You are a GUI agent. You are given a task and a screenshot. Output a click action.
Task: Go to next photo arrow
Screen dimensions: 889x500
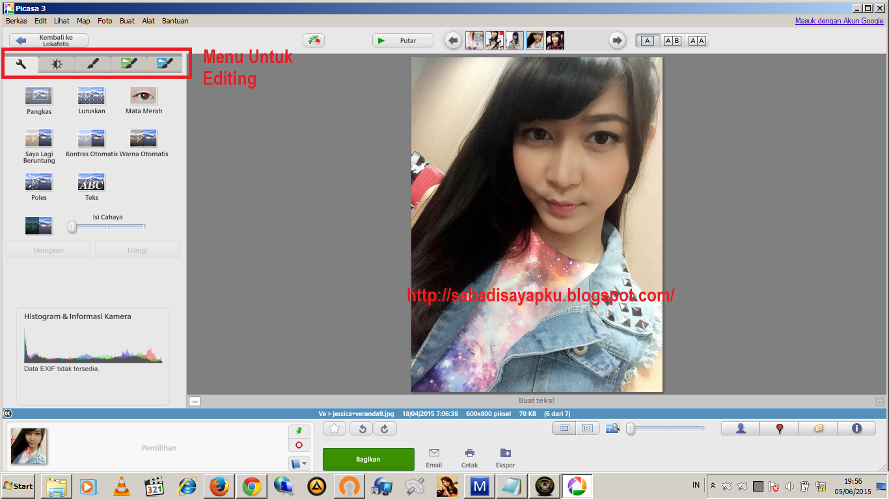point(616,40)
